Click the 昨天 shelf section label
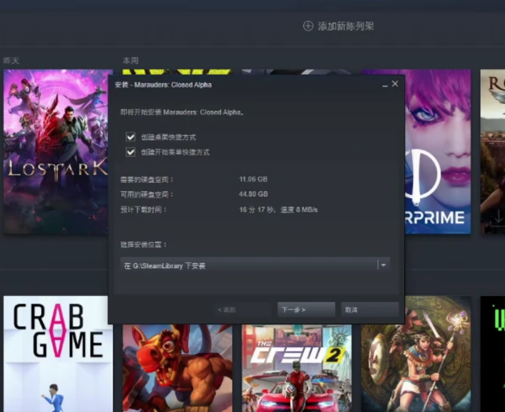Screen dimensions: 505x412 [11, 61]
